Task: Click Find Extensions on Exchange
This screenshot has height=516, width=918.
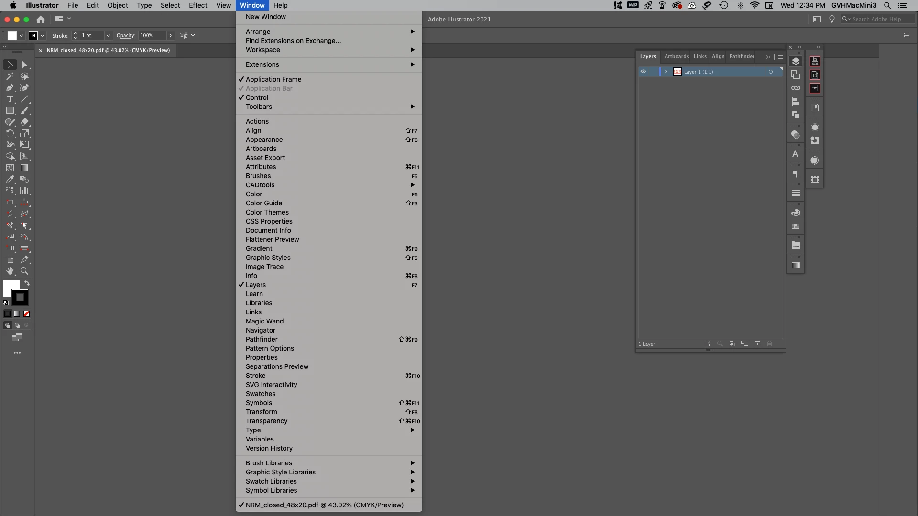Action: (293, 41)
